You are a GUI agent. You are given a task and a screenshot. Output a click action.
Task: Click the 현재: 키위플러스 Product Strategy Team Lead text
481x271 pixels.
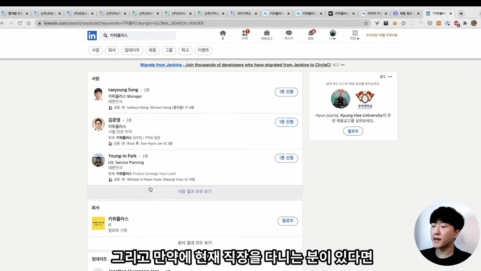142,174
